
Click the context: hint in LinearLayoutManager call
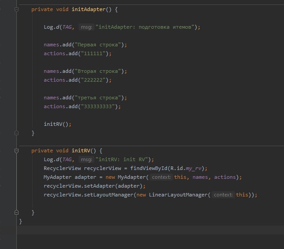(223, 195)
